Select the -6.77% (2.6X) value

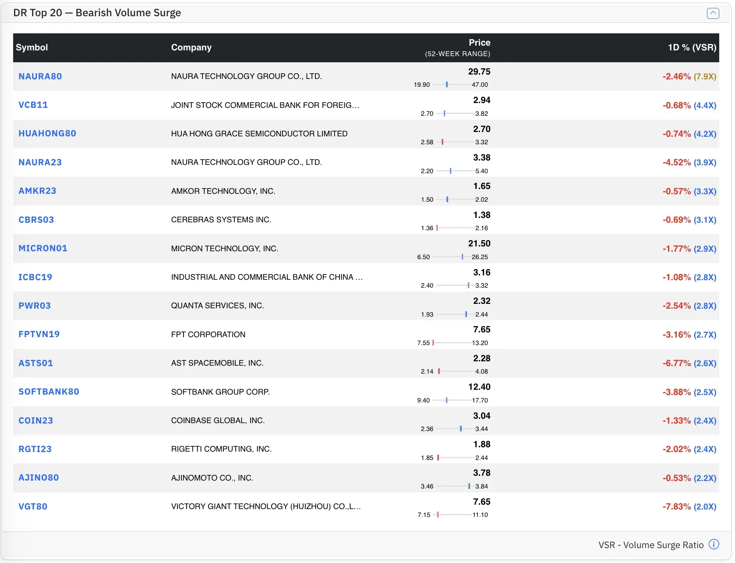tap(689, 363)
